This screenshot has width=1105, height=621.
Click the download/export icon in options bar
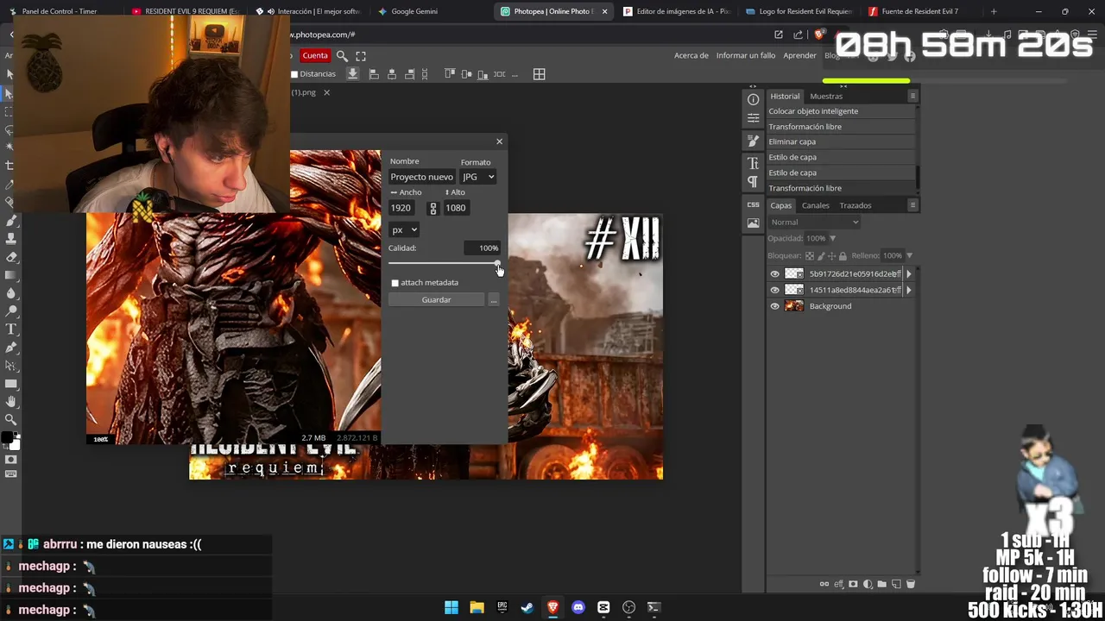click(x=352, y=74)
